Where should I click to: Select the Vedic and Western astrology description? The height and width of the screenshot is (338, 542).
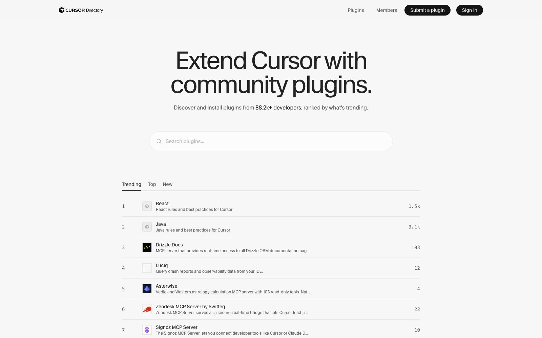pyautogui.click(x=233, y=292)
